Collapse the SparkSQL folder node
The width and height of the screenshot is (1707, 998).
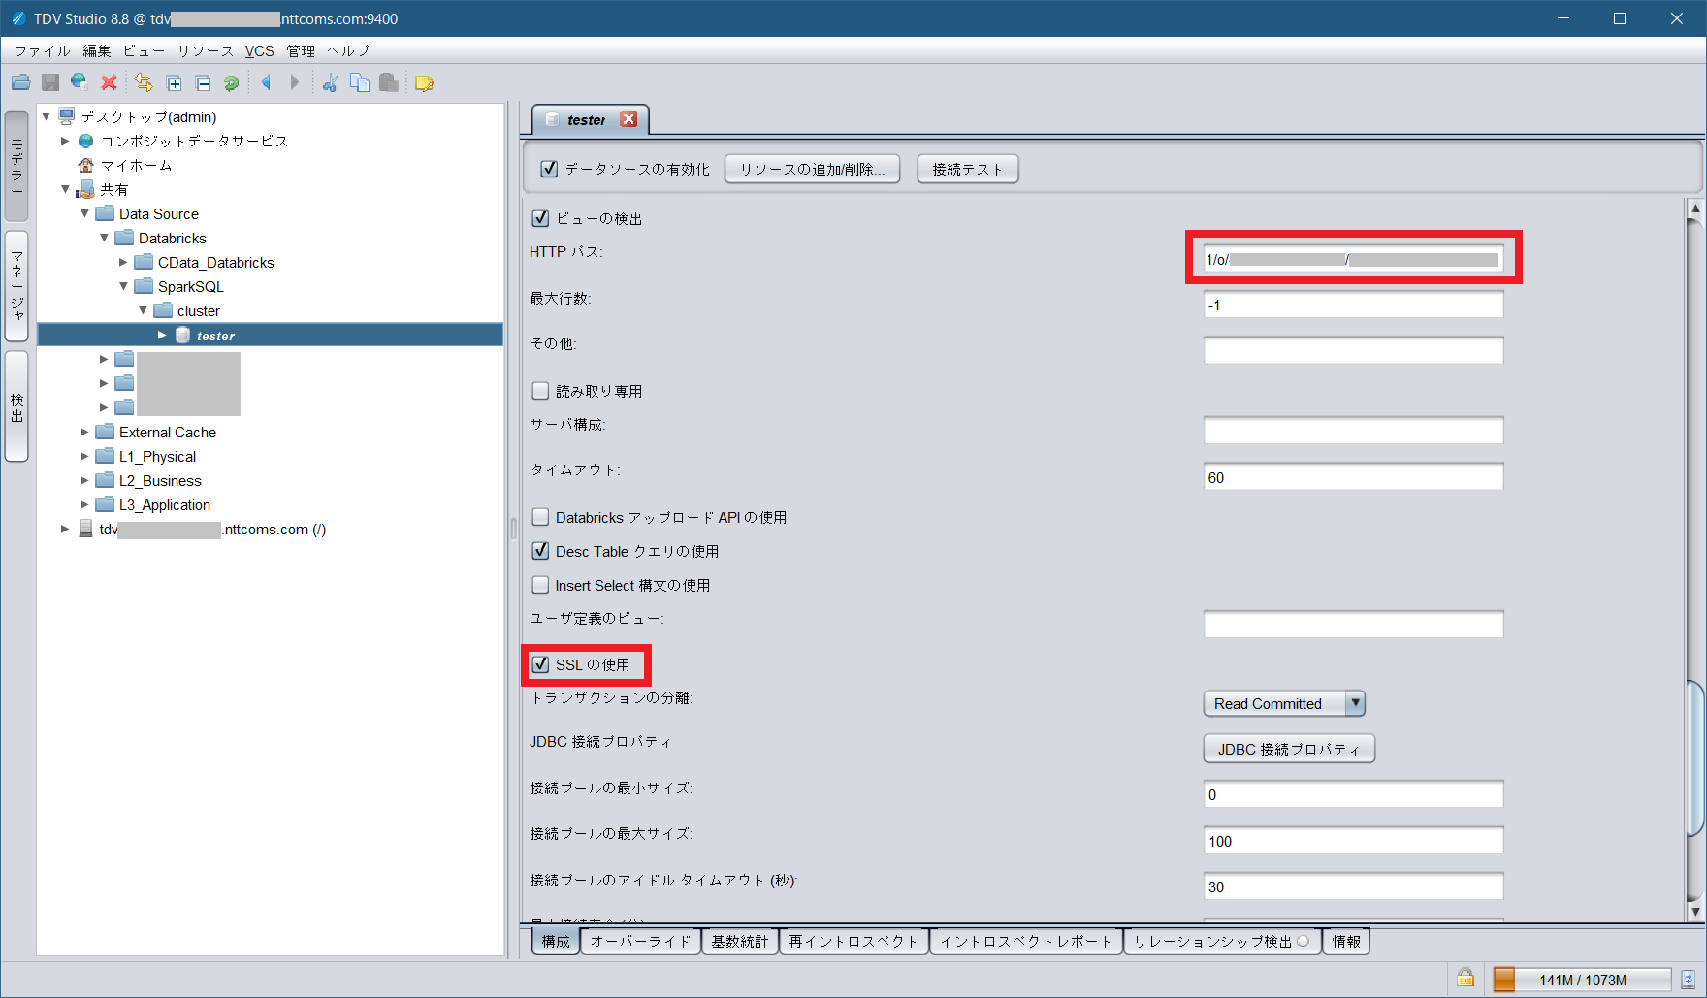123,286
